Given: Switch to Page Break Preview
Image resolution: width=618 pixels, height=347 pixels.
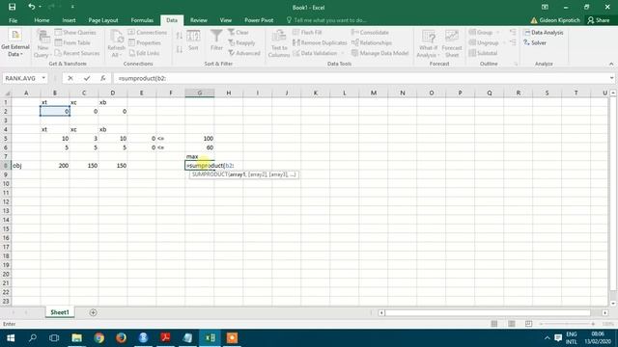Looking at the screenshot, I should (x=528, y=324).
